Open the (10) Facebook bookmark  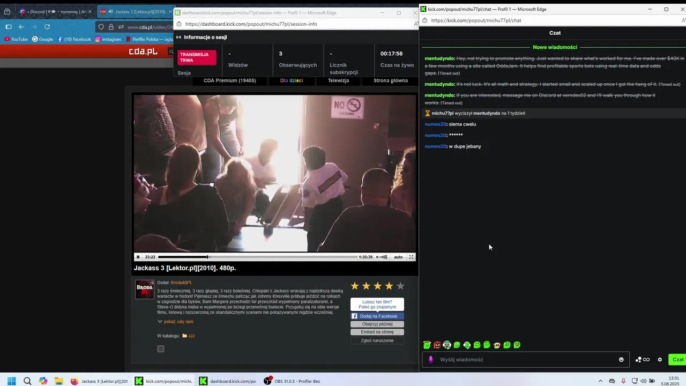pos(74,39)
